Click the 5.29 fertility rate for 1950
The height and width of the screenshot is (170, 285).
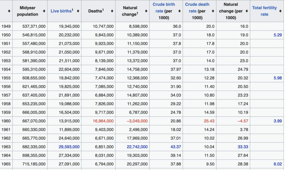click(x=277, y=35)
